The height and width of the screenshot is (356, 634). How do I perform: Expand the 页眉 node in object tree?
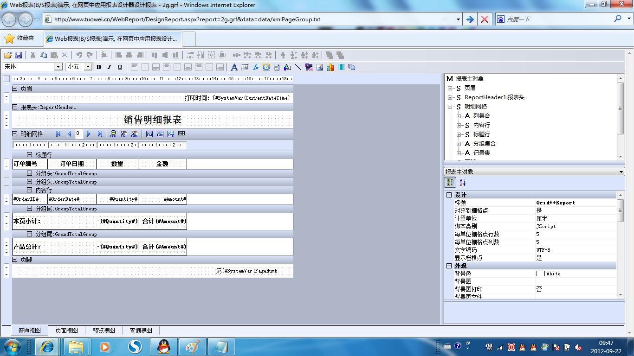click(x=450, y=88)
